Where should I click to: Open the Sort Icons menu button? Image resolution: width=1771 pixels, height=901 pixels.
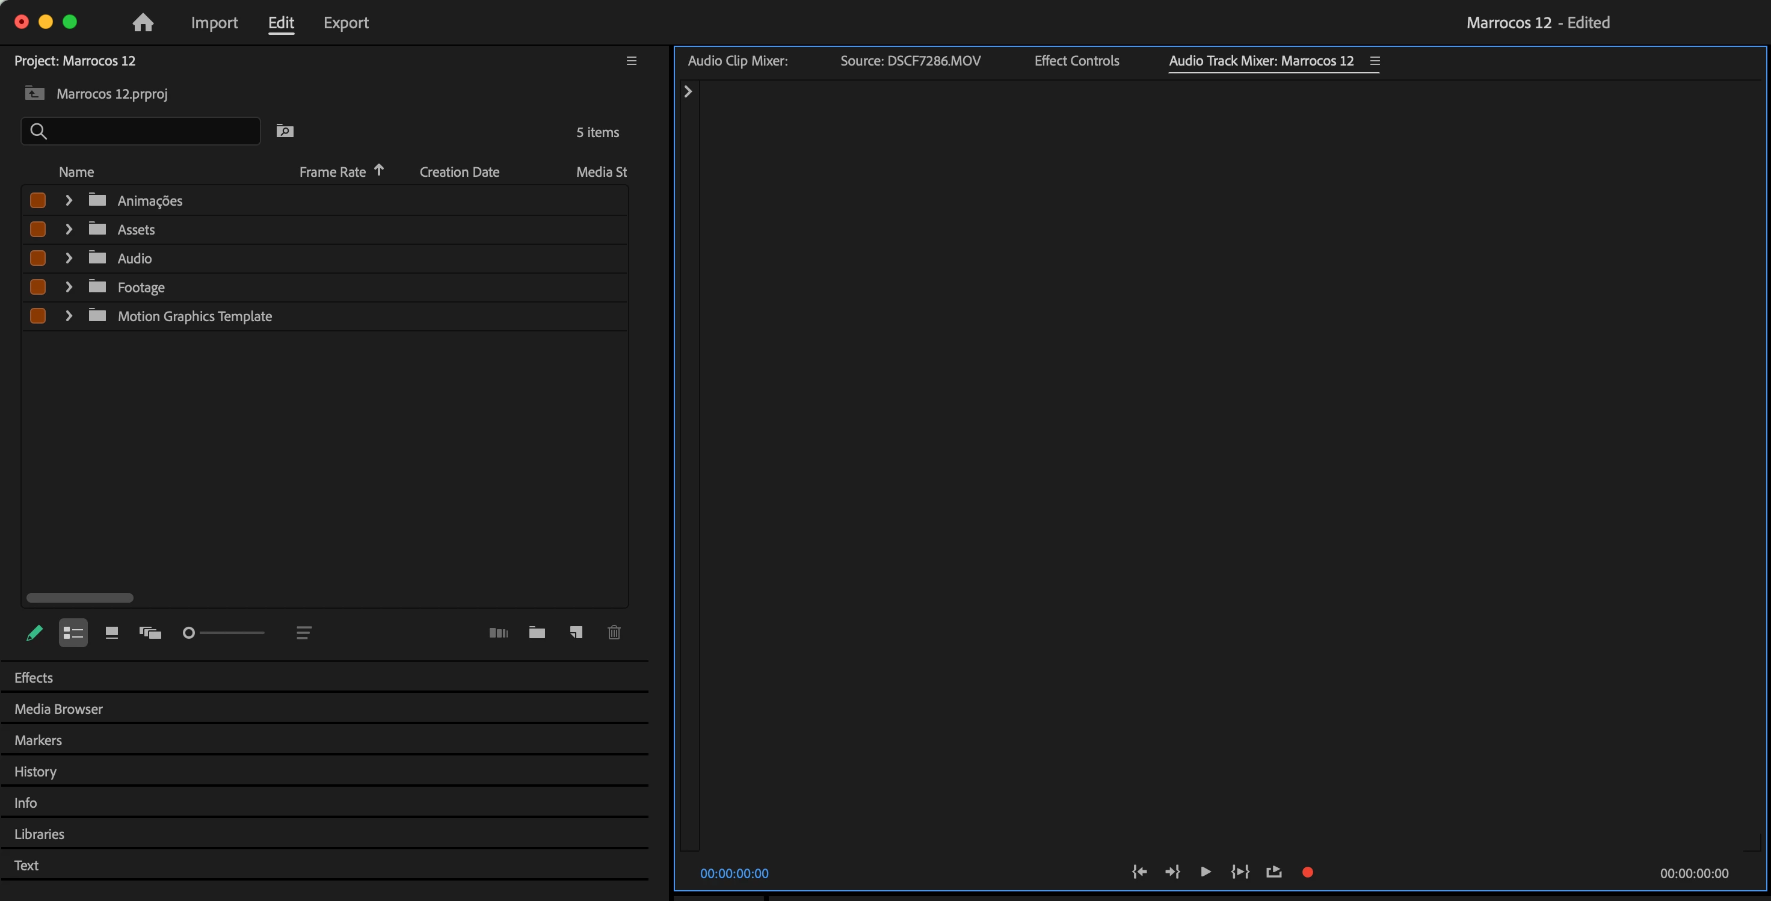[x=304, y=632]
